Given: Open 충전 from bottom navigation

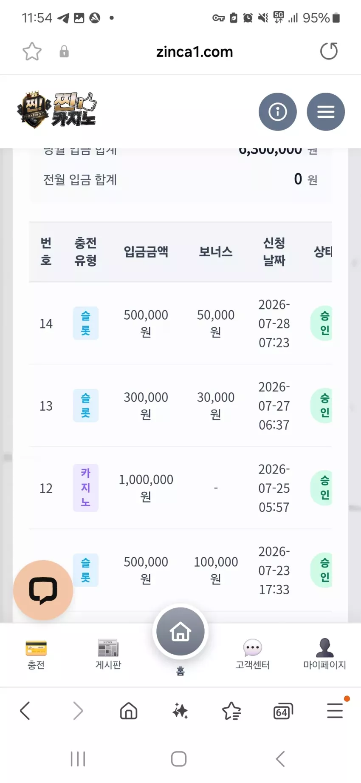Looking at the screenshot, I should (x=36, y=655).
